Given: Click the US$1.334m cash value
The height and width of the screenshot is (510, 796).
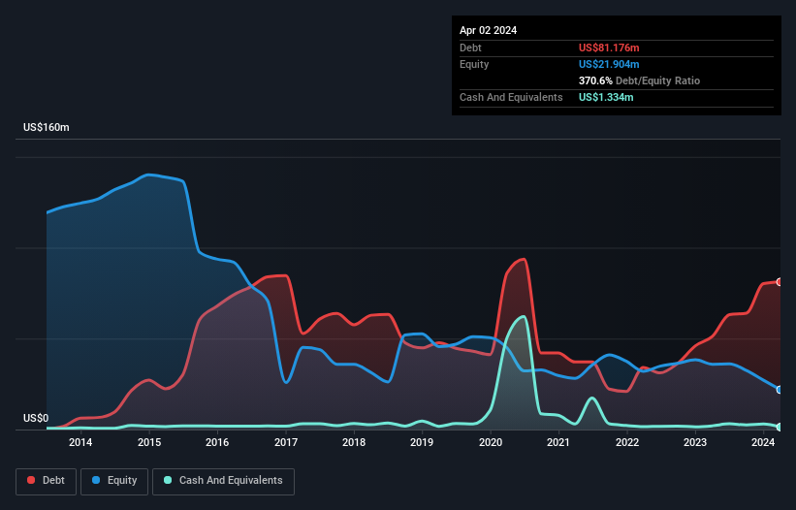Looking at the screenshot, I should point(606,97).
